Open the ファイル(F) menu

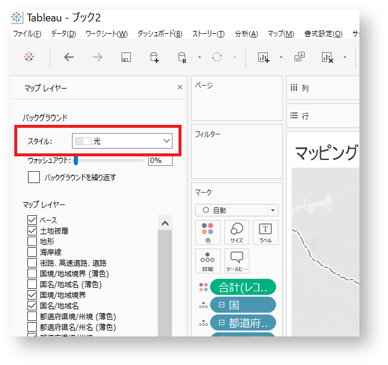tap(27, 34)
